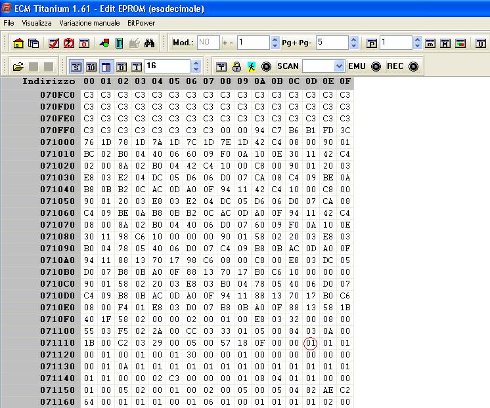Select address row 071000
This screenshot has height=408, width=490.
[x=58, y=142]
